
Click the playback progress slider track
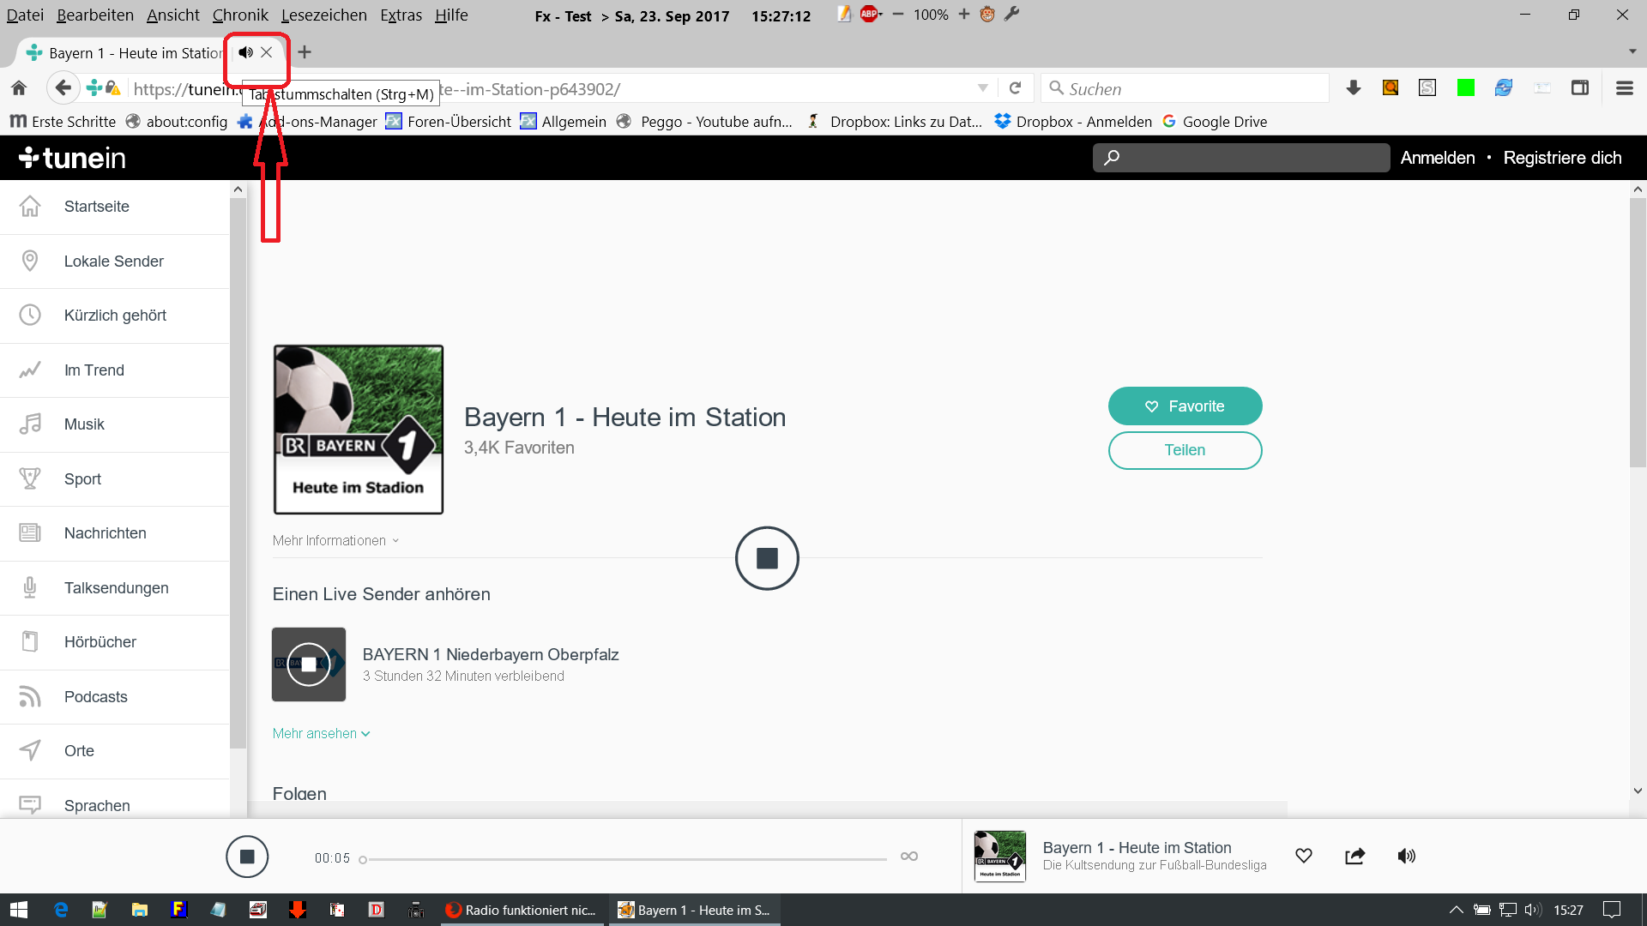(x=626, y=859)
